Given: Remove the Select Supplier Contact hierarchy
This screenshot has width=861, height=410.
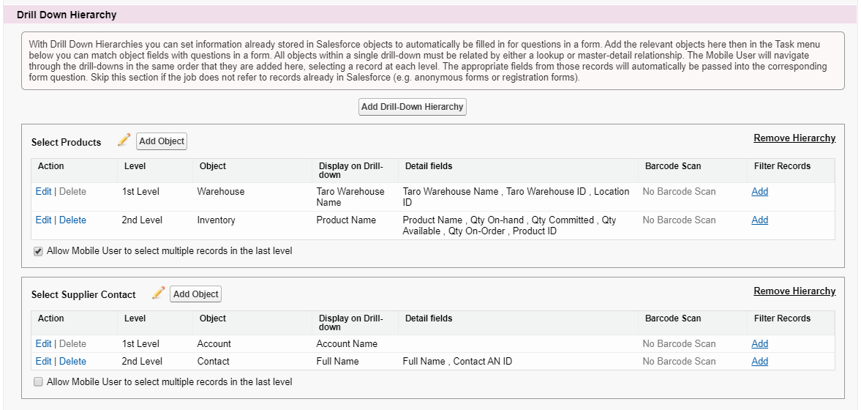Looking at the screenshot, I should 794,291.
